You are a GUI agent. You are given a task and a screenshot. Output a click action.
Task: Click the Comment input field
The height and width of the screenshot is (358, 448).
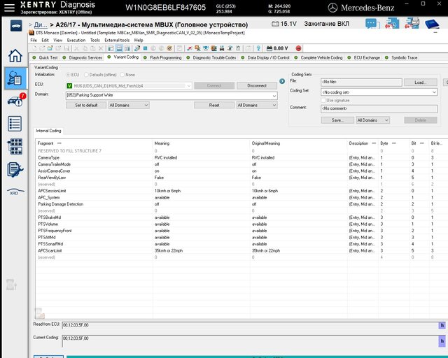(x=379, y=108)
